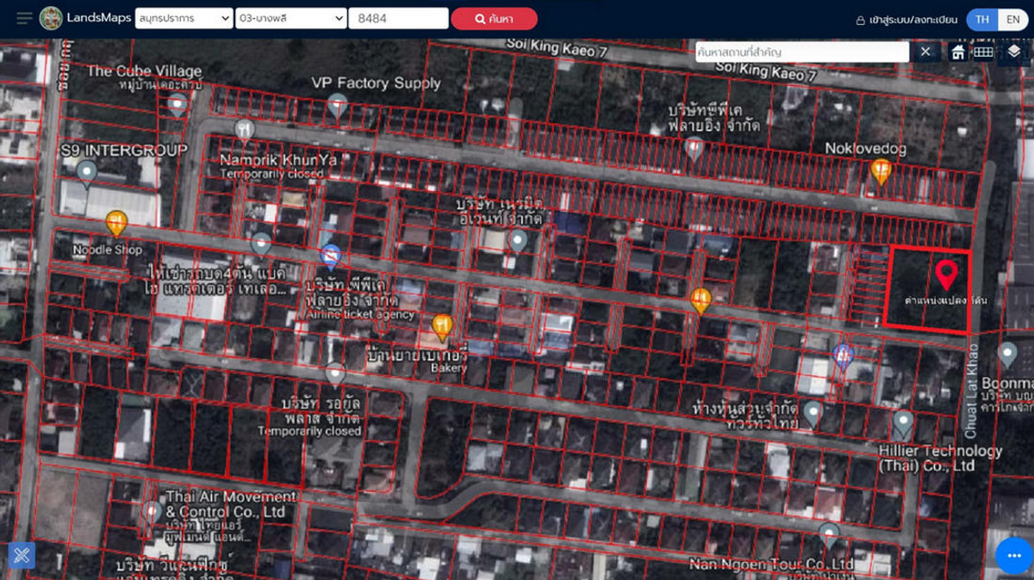Image resolution: width=1034 pixels, height=580 pixels.
Task: Open the blue more-options bubble at bottom right
Action: click(x=1013, y=555)
